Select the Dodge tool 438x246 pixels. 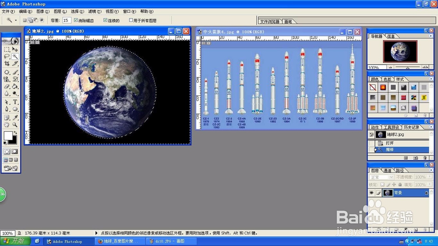(15, 94)
